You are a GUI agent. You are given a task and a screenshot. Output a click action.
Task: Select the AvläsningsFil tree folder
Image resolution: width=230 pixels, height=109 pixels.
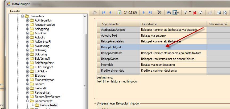[43, 42]
